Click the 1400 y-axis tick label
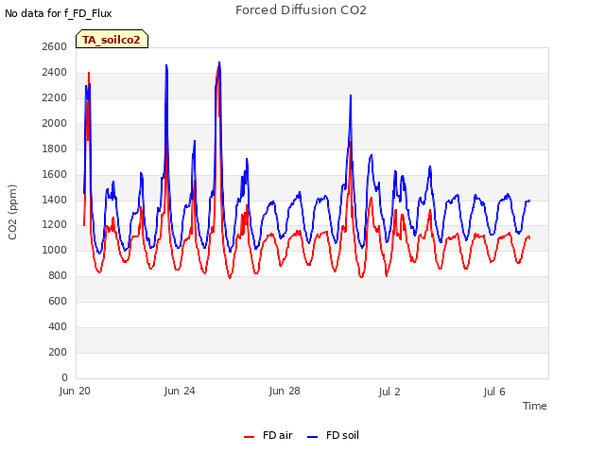The image size is (605, 454). click(x=55, y=200)
